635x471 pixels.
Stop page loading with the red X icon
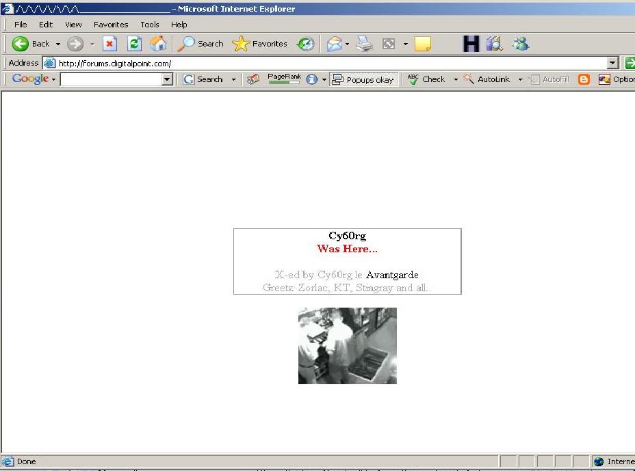pos(109,44)
